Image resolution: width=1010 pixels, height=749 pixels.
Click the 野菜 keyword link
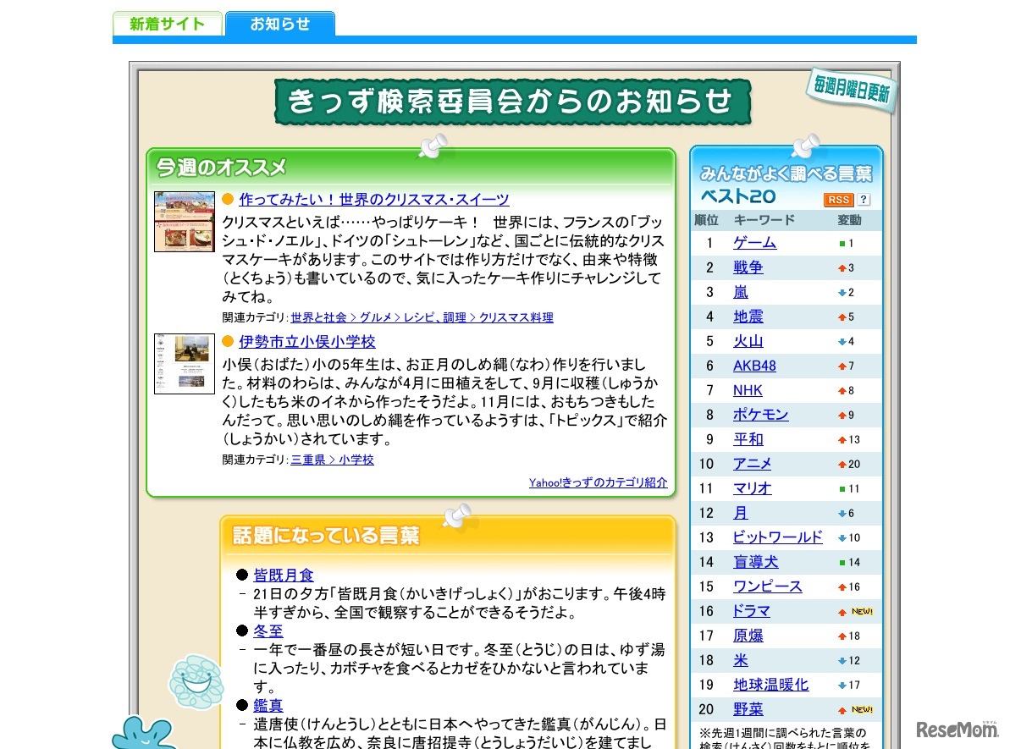pos(748,709)
